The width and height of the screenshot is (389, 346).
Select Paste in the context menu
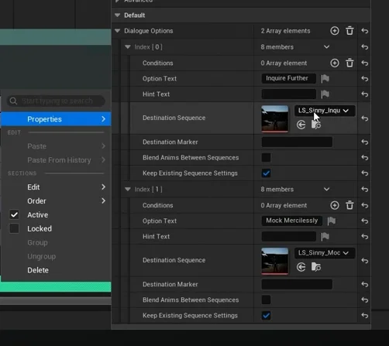point(56,146)
